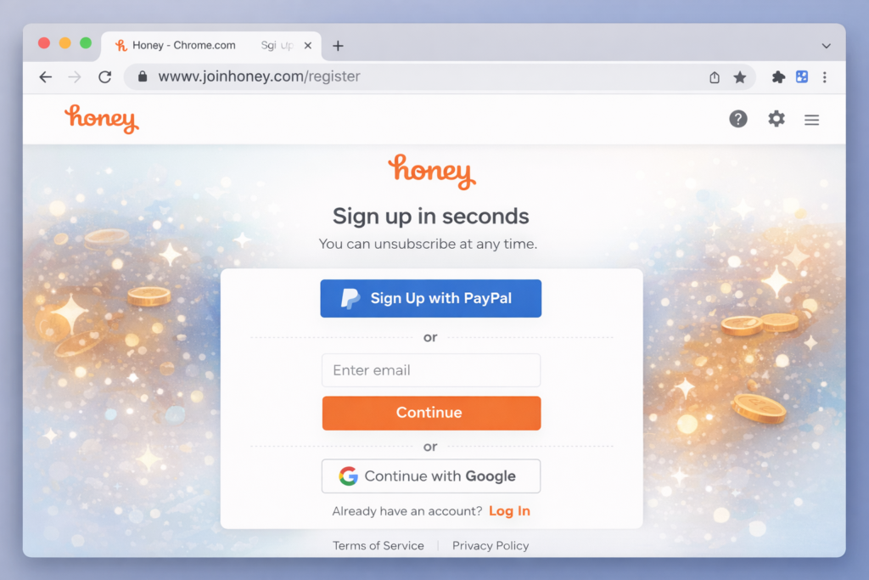
Task: Click Continue with Google button
Action: 430,476
